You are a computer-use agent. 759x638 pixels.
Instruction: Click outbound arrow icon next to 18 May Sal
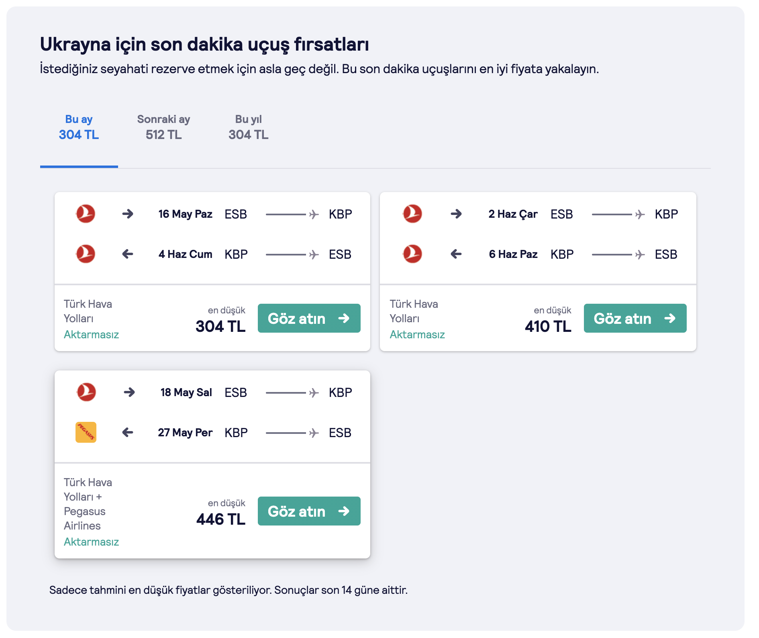(129, 392)
